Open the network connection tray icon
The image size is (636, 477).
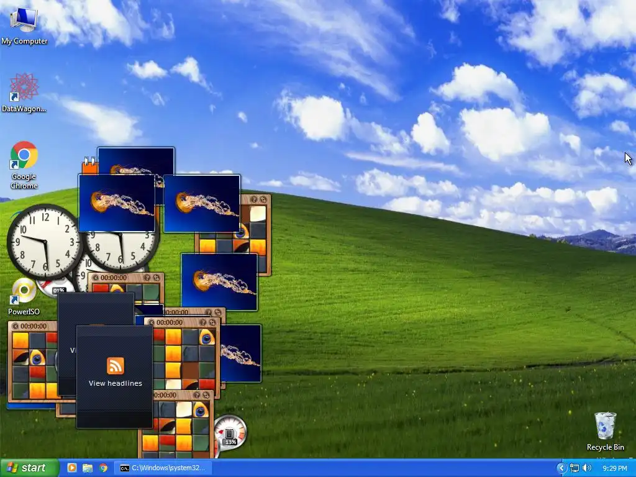(x=575, y=468)
